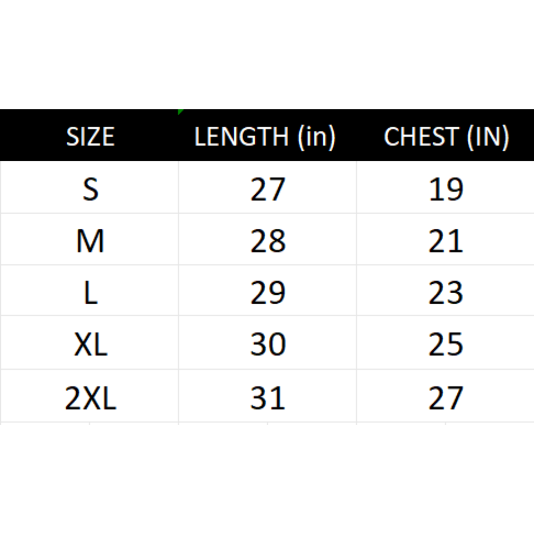Click the green error indicator triangle
The height and width of the screenshot is (534, 534).
(180, 112)
